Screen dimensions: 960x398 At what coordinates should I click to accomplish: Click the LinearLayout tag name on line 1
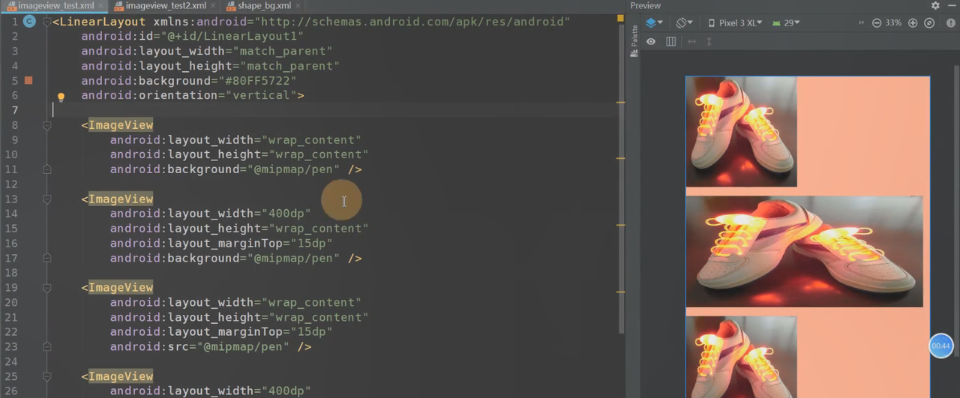pos(103,22)
